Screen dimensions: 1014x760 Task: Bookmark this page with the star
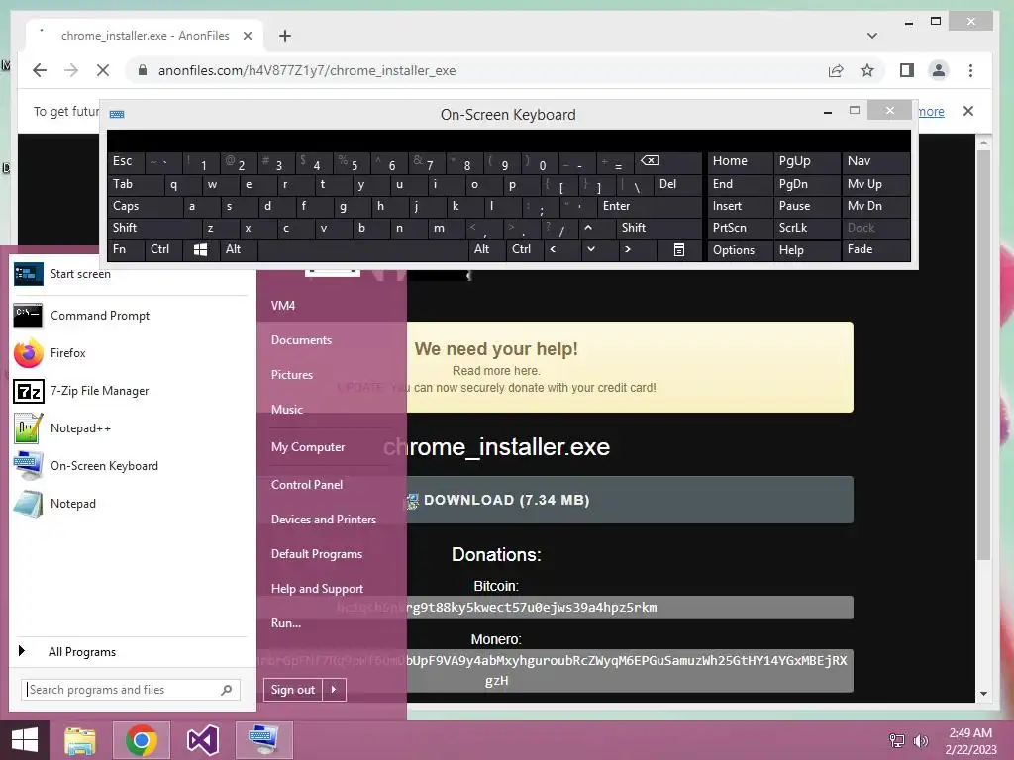(x=867, y=70)
